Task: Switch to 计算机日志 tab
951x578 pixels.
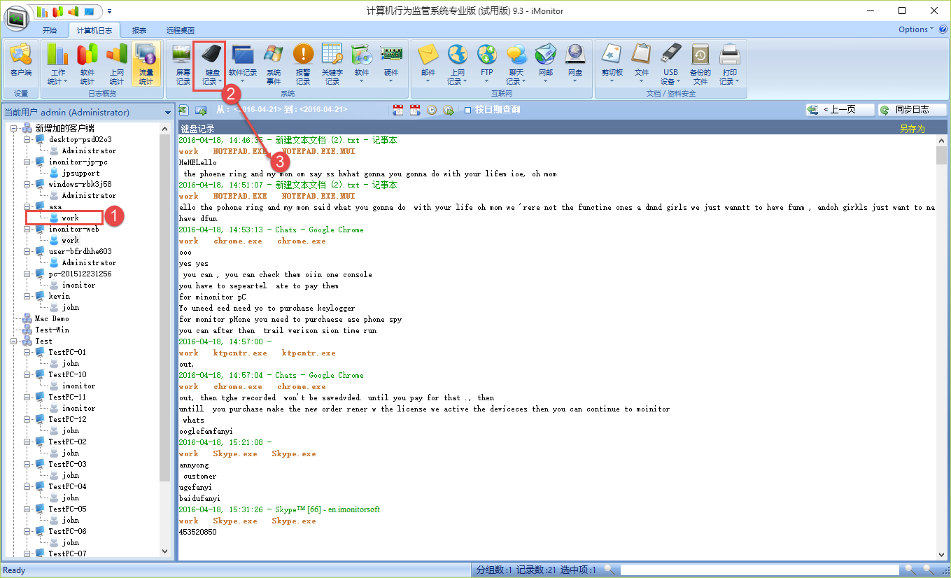Action: 94,30
